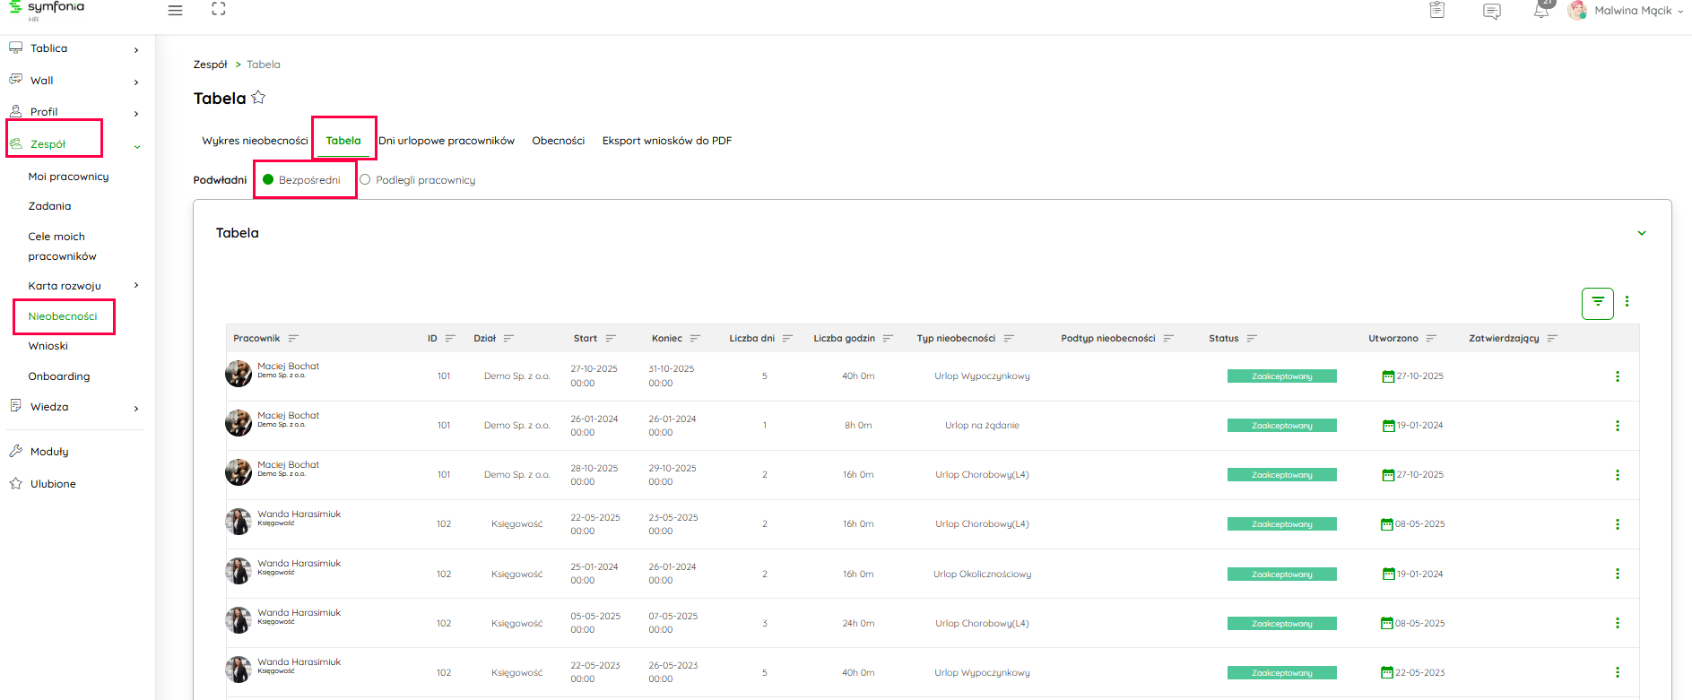Select the Podlegli pracownicy radio option
The image size is (1692, 700).
pyautogui.click(x=365, y=180)
